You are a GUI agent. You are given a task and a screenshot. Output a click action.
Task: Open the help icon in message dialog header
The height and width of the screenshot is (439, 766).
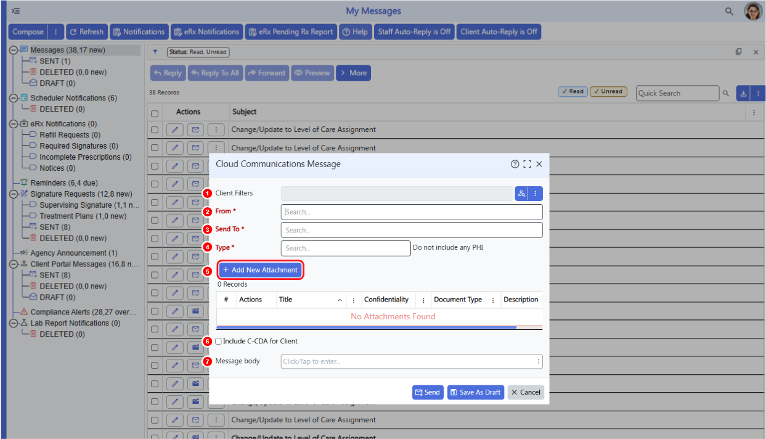[515, 164]
